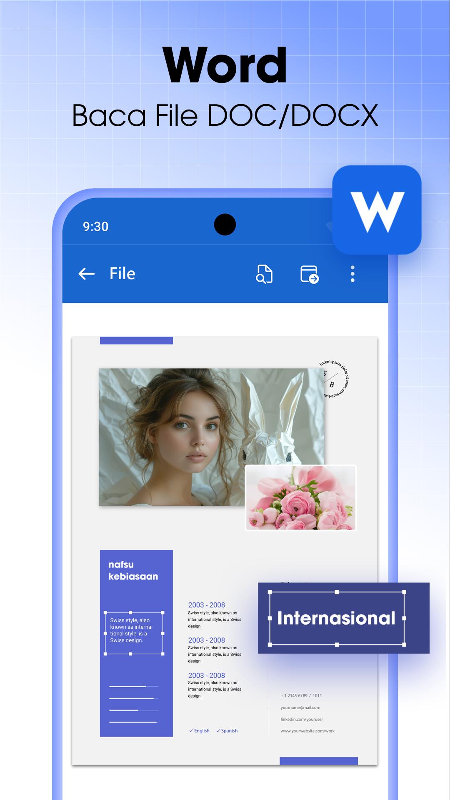
Task: Select the pink roses photo
Action: coord(301,498)
